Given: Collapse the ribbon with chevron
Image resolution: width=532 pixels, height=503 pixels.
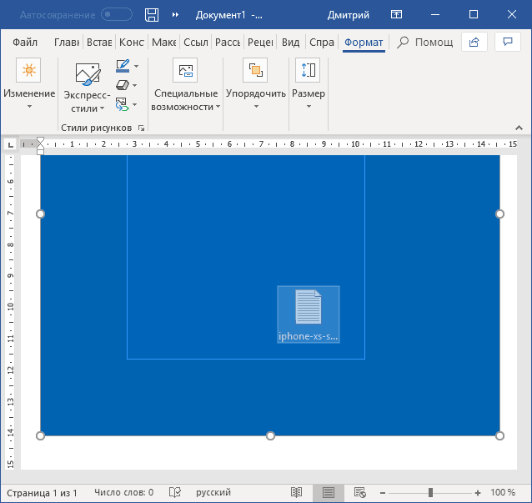Looking at the screenshot, I should coord(519,128).
